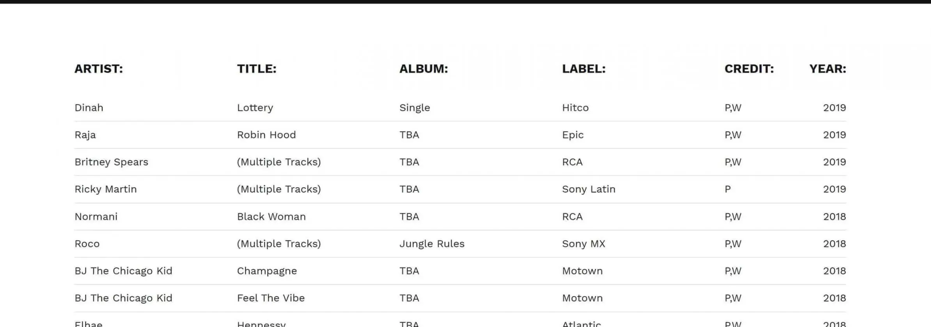Click the Epic label in Raja row
The image size is (931, 327).
573,135
